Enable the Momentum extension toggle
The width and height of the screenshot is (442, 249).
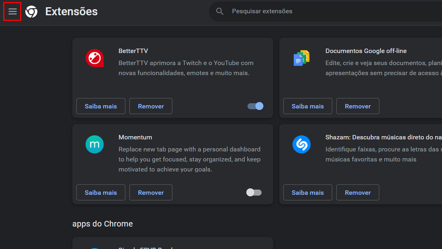click(254, 192)
